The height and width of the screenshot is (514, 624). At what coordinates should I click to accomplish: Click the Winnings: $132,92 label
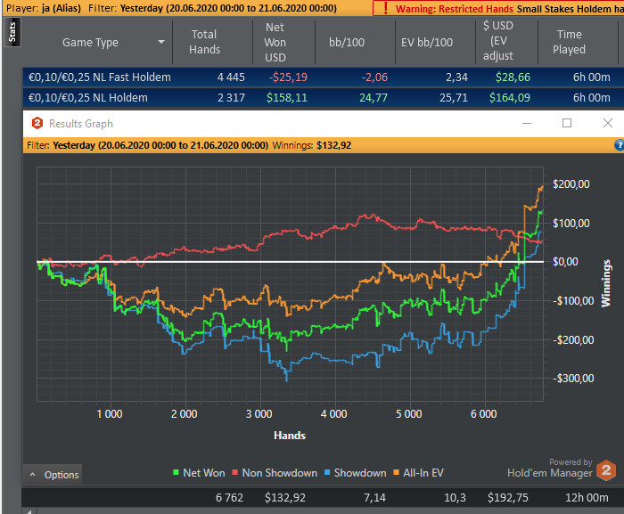click(x=312, y=145)
